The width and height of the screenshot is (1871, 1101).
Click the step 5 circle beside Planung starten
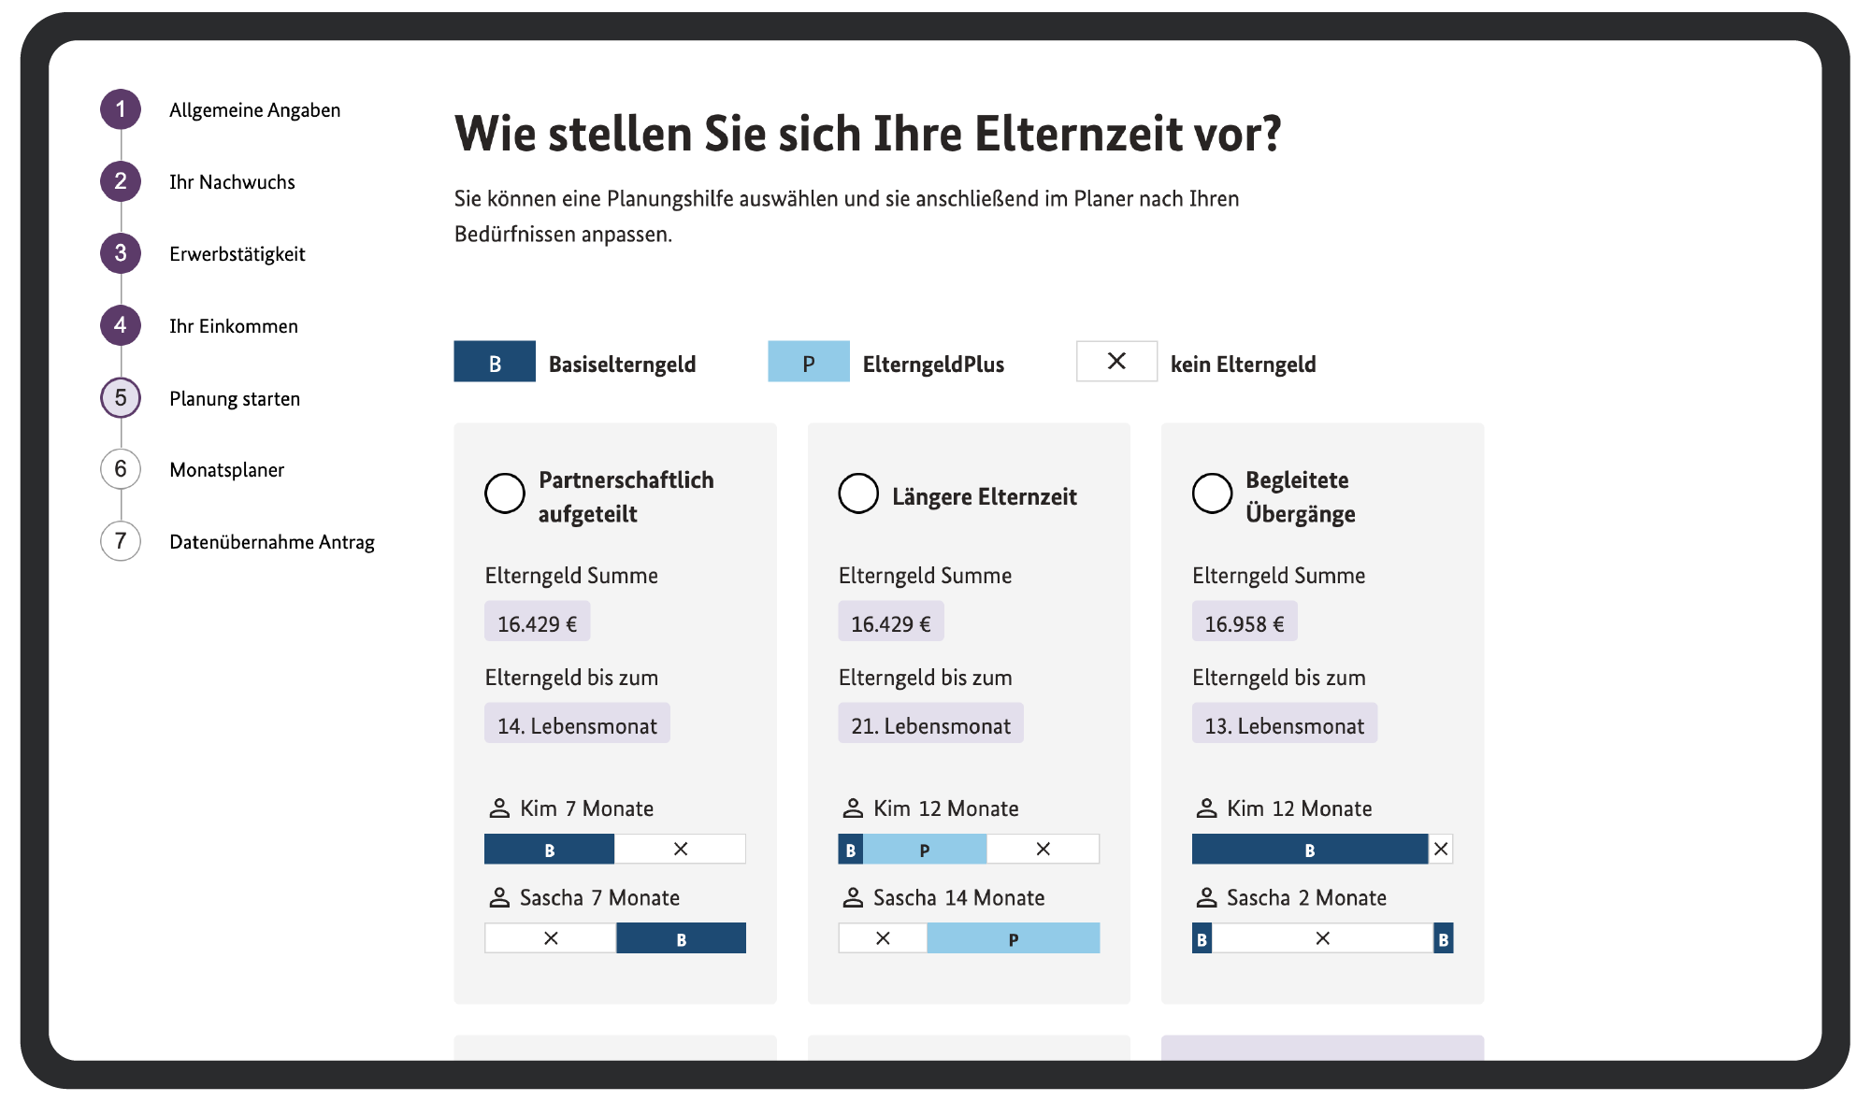pos(120,397)
